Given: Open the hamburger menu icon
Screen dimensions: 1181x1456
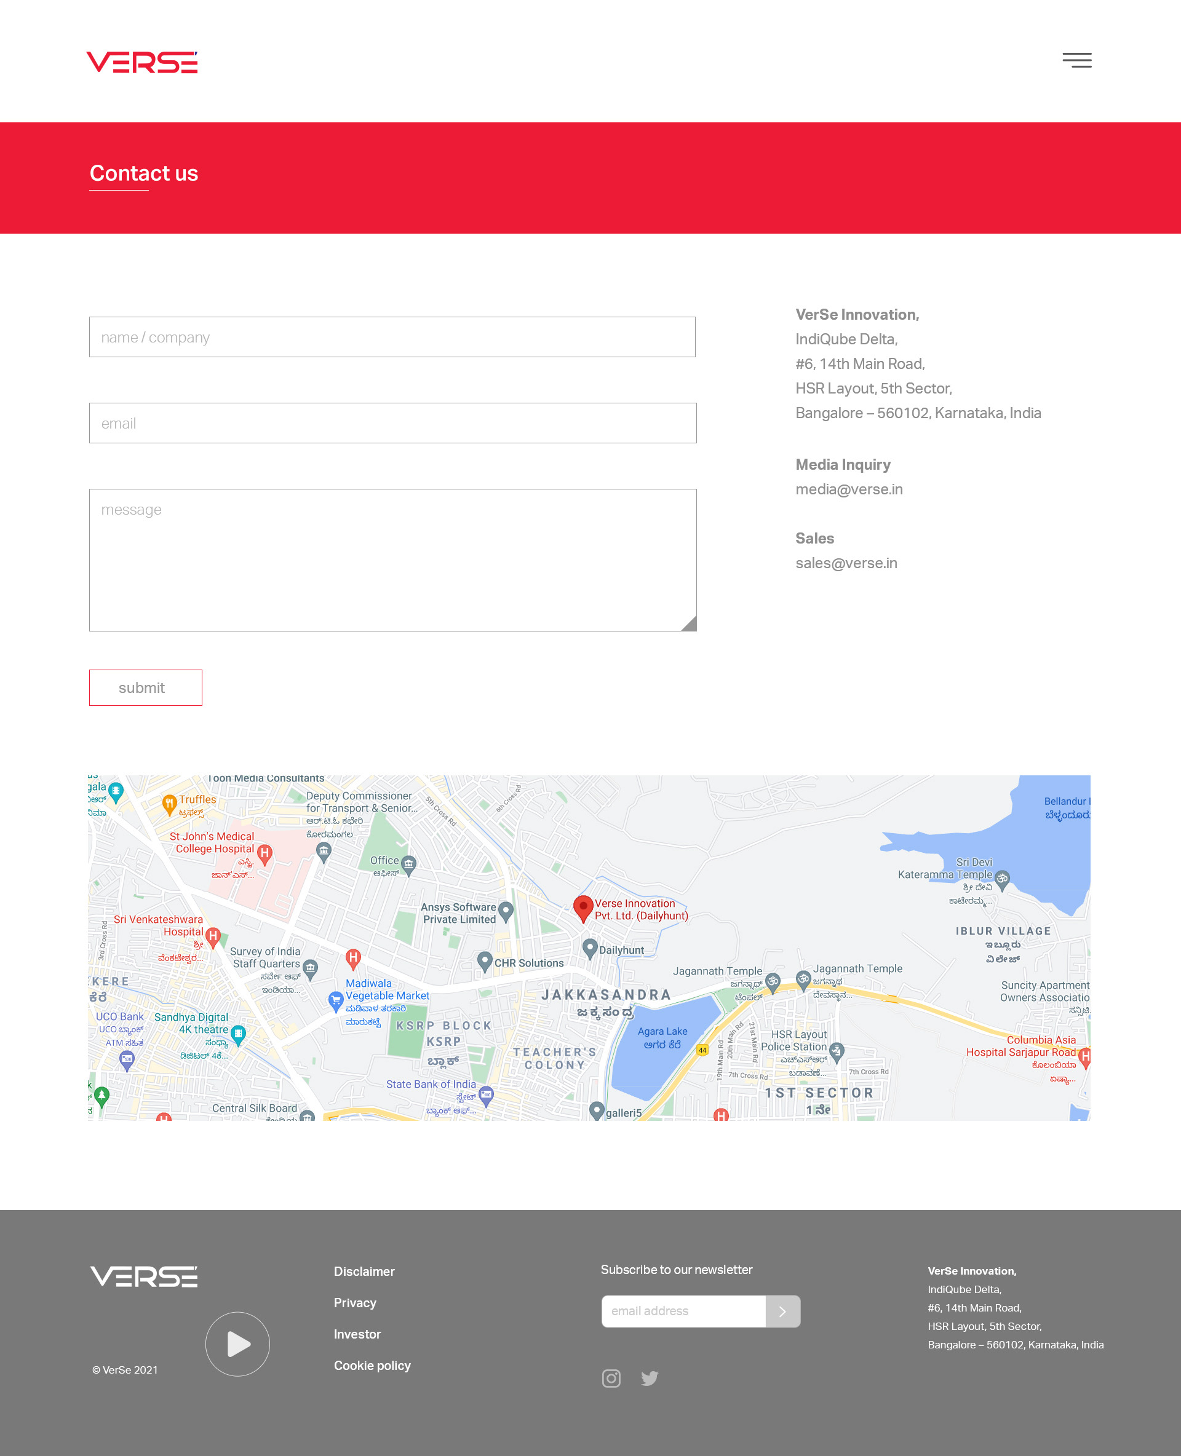Looking at the screenshot, I should pos(1076,60).
